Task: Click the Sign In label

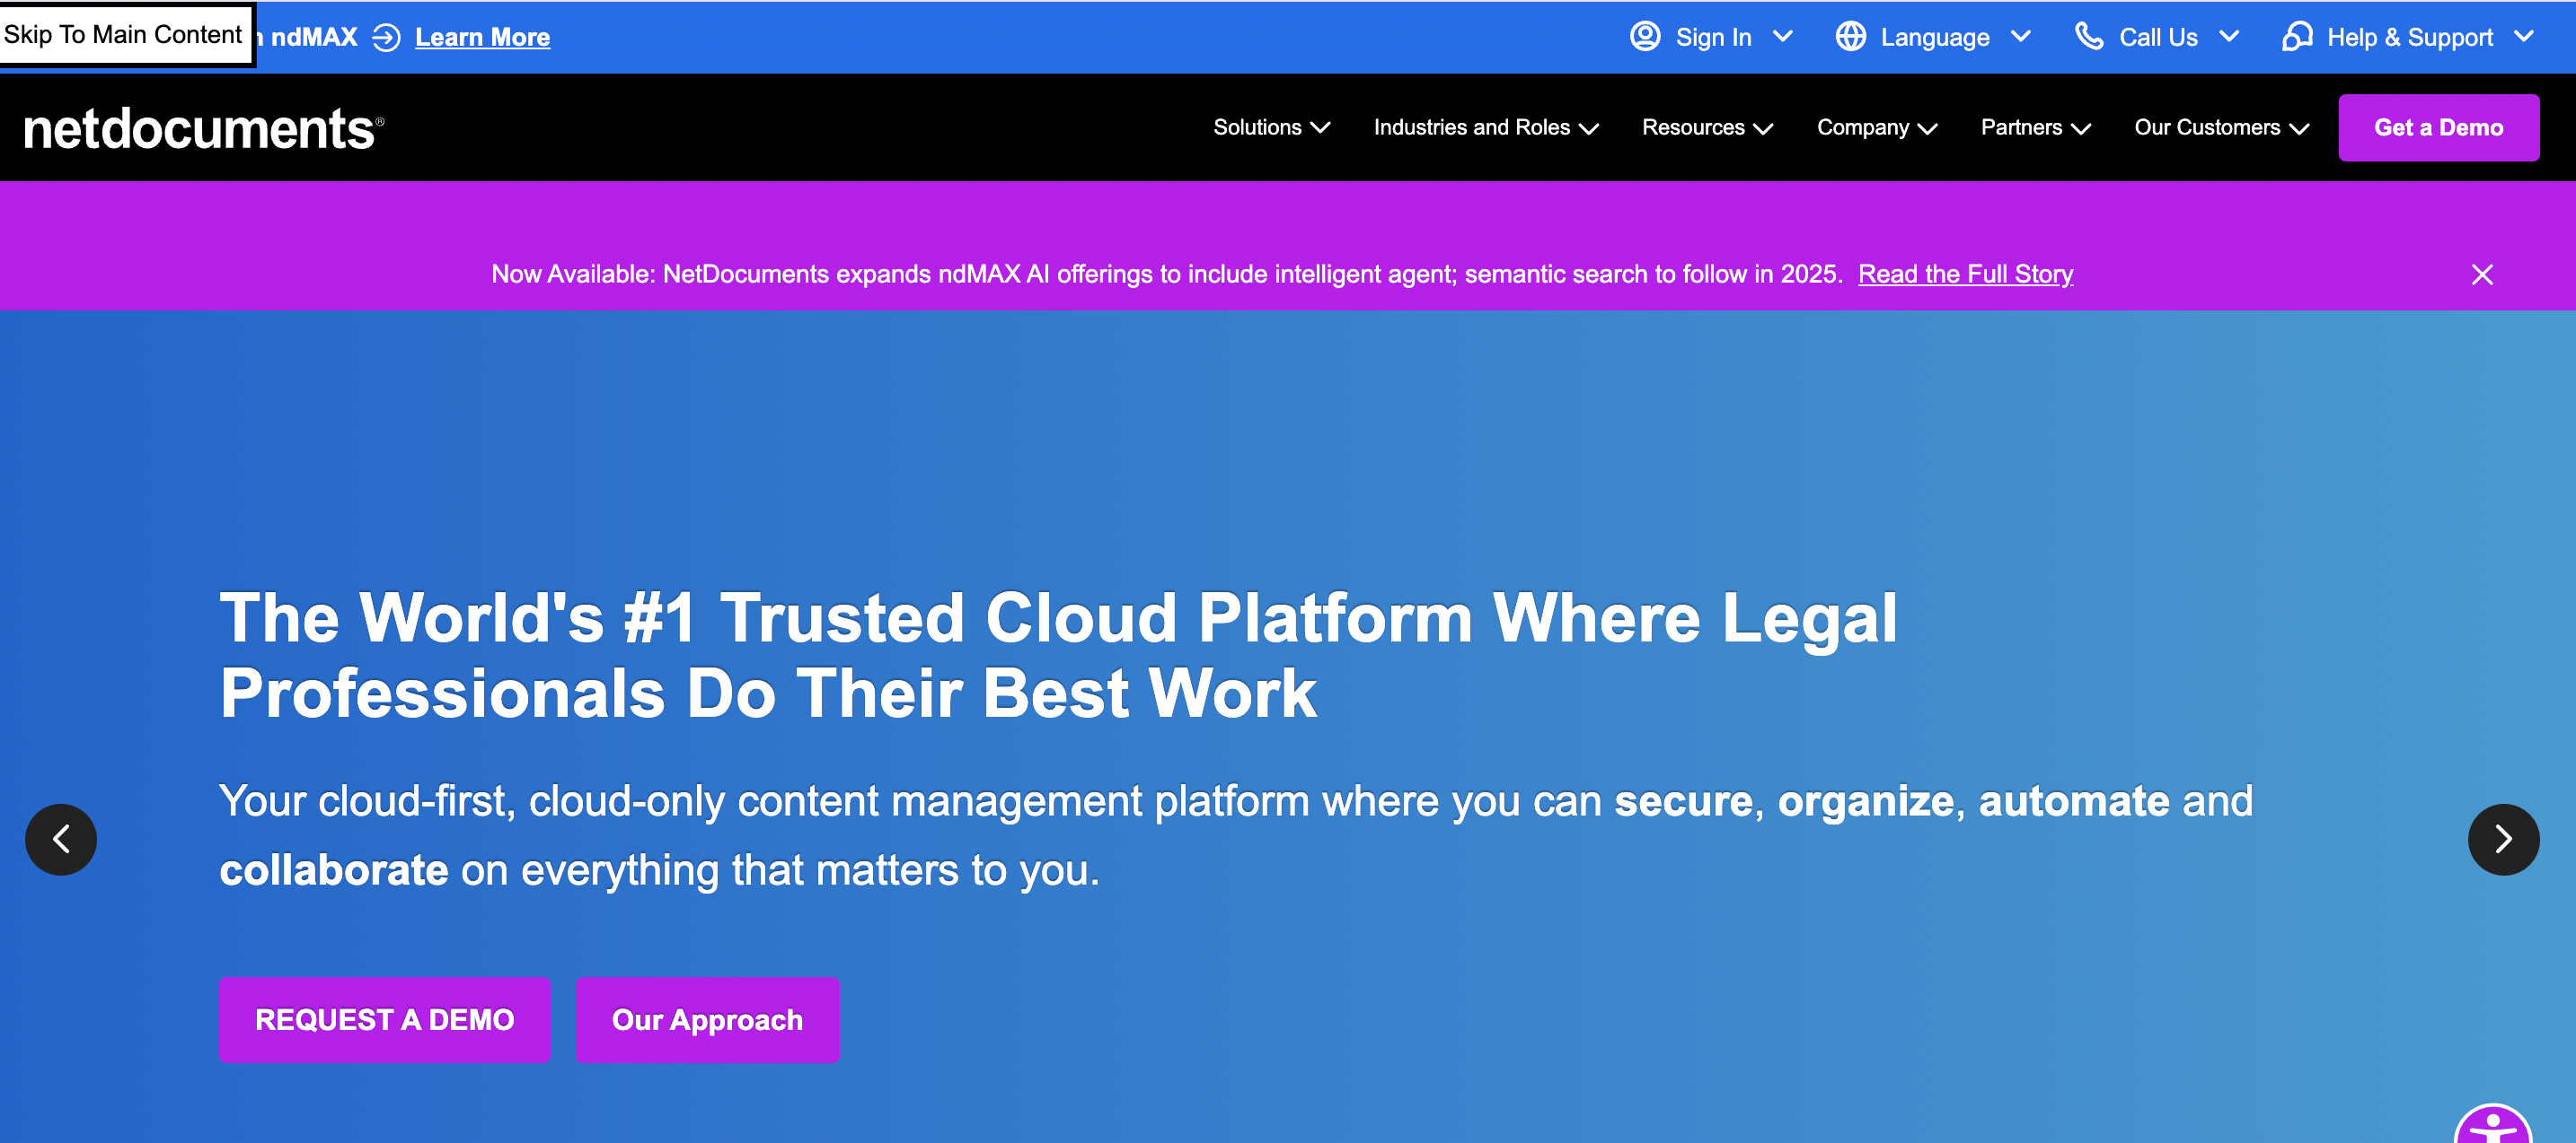Action: click(x=1713, y=38)
